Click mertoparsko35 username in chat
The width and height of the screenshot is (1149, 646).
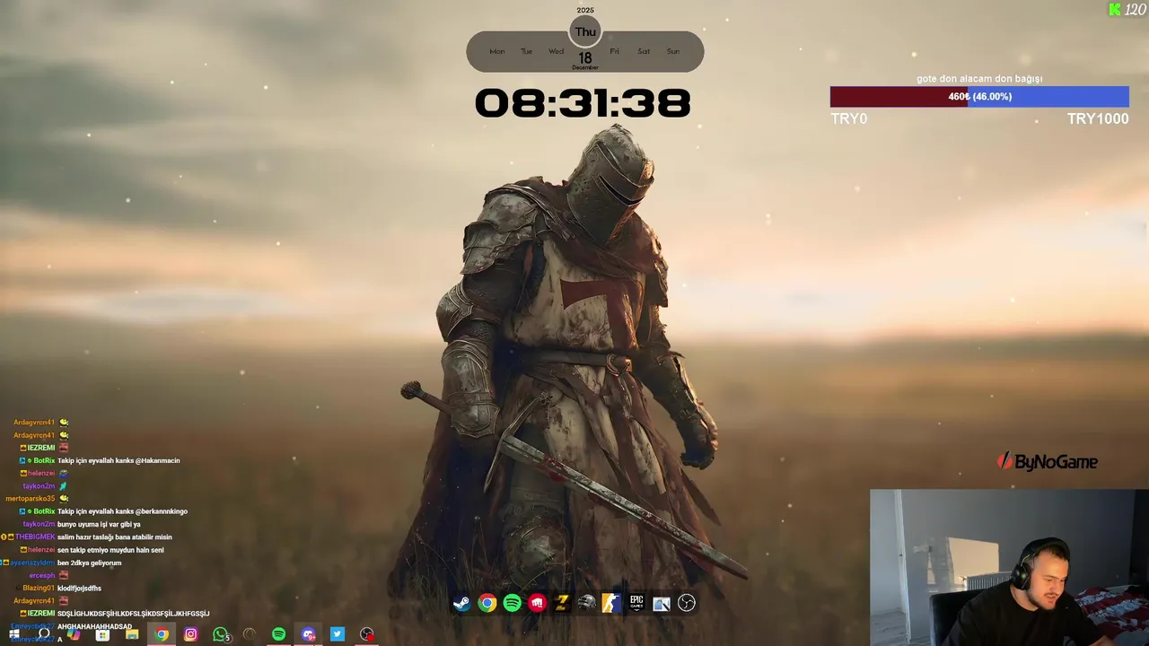click(31, 499)
